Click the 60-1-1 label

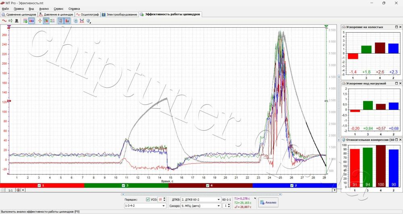tap(226, 200)
